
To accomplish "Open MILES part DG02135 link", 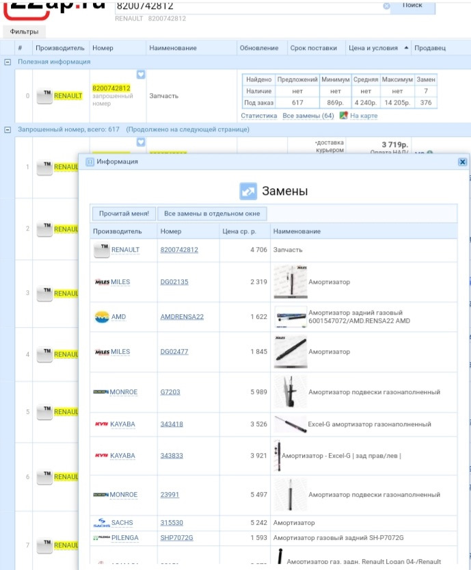I will [174, 282].
